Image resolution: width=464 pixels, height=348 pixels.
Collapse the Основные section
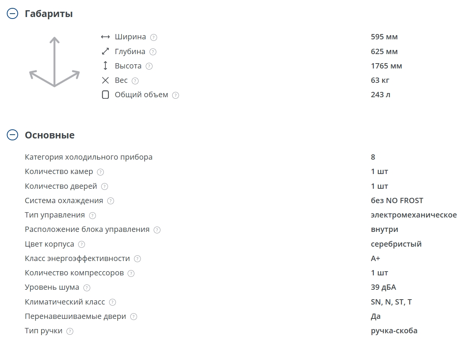[x=12, y=135]
